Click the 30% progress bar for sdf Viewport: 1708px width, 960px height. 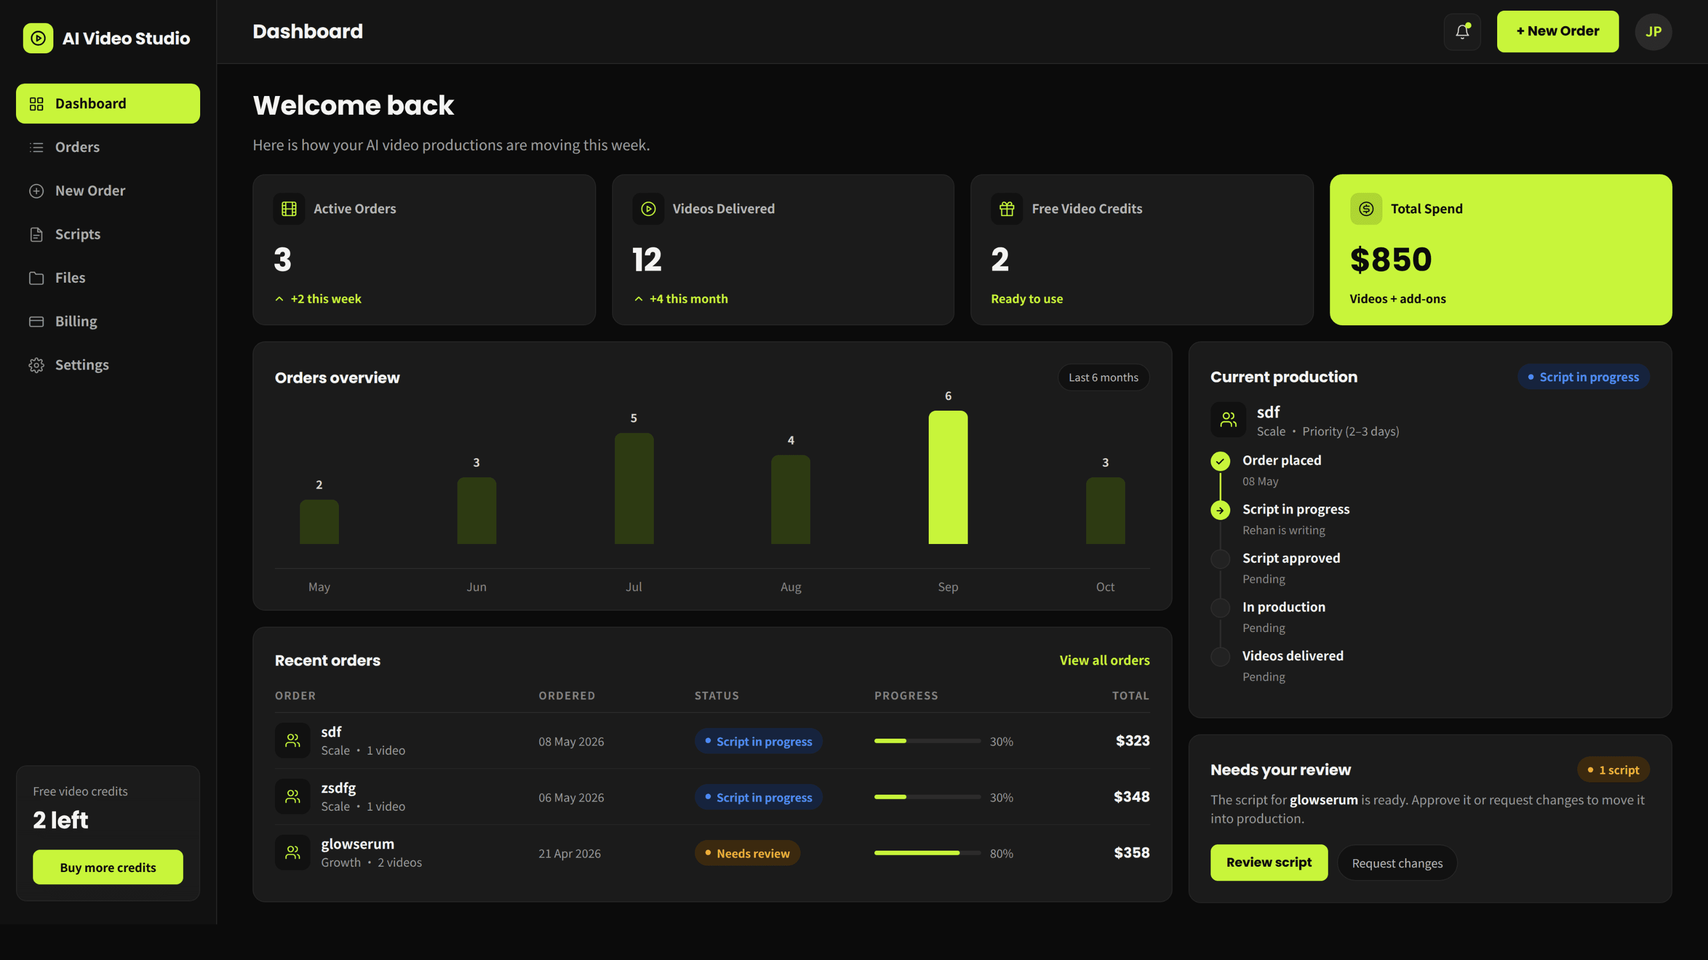[927, 741]
